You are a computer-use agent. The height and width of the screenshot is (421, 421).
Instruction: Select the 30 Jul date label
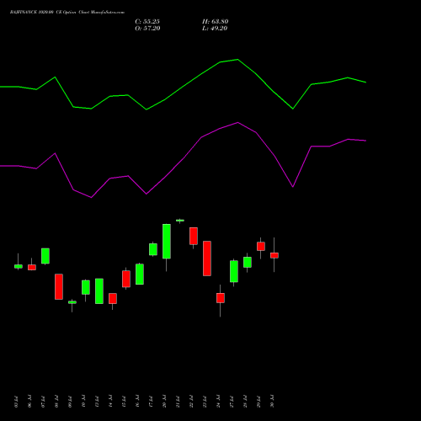pyautogui.click(x=272, y=402)
